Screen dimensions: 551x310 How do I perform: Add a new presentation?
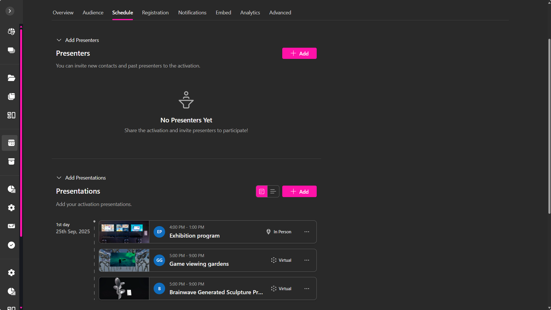click(x=299, y=192)
